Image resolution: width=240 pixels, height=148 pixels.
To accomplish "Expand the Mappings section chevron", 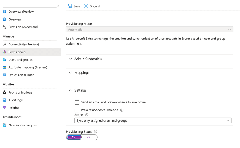I will pyautogui.click(x=70, y=73).
